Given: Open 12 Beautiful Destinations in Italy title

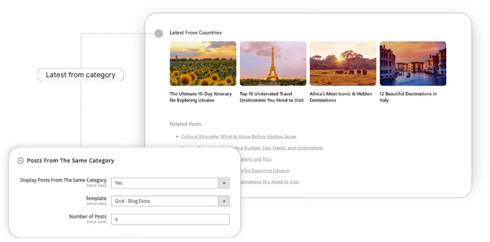Looking at the screenshot, I should point(408,97).
